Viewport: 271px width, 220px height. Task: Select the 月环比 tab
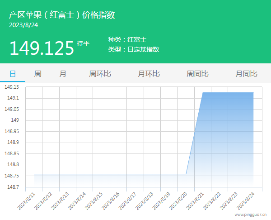tap(149, 74)
